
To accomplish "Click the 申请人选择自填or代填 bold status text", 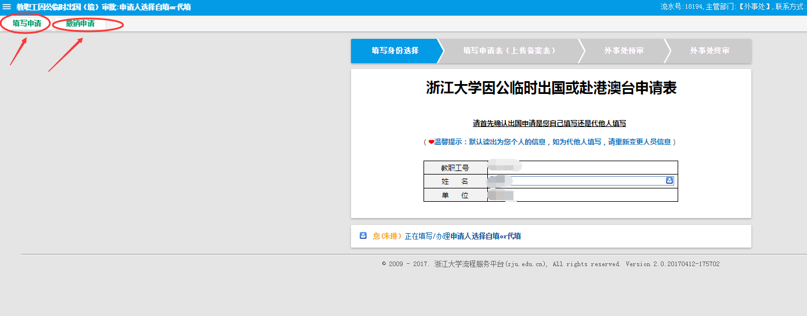I will click(x=486, y=236).
